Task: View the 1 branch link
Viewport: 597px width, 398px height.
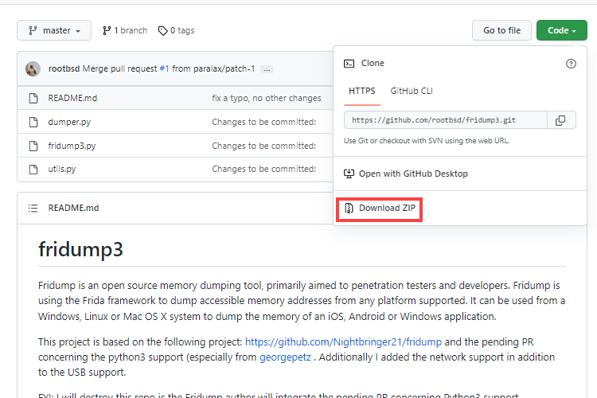Action: click(x=125, y=30)
